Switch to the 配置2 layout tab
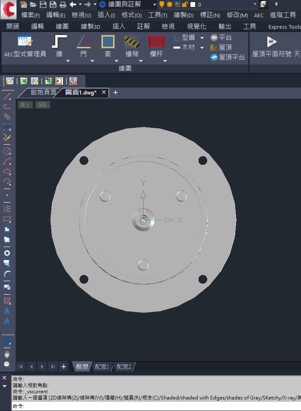The image size is (301, 411). tap(123, 367)
